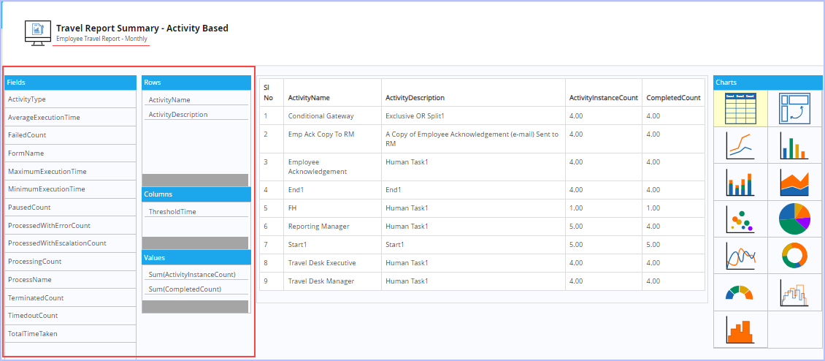Click the Values panel header
Image resolution: width=825 pixels, height=361 pixels.
pos(196,258)
